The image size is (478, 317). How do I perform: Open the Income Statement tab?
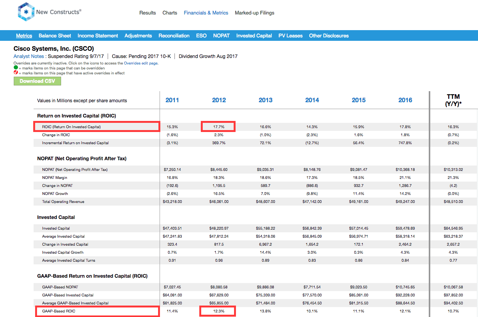[98, 36]
